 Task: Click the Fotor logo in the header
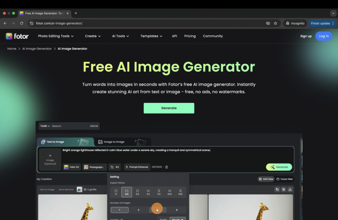[17, 36]
